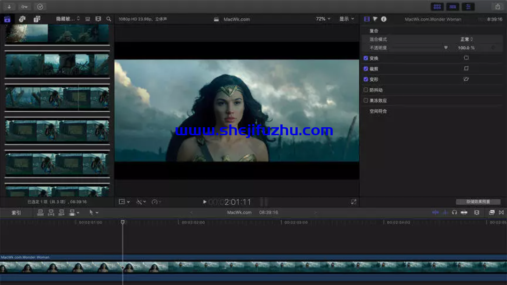Show the transitions browser
This screenshot has width=507, height=285.
(x=501, y=213)
